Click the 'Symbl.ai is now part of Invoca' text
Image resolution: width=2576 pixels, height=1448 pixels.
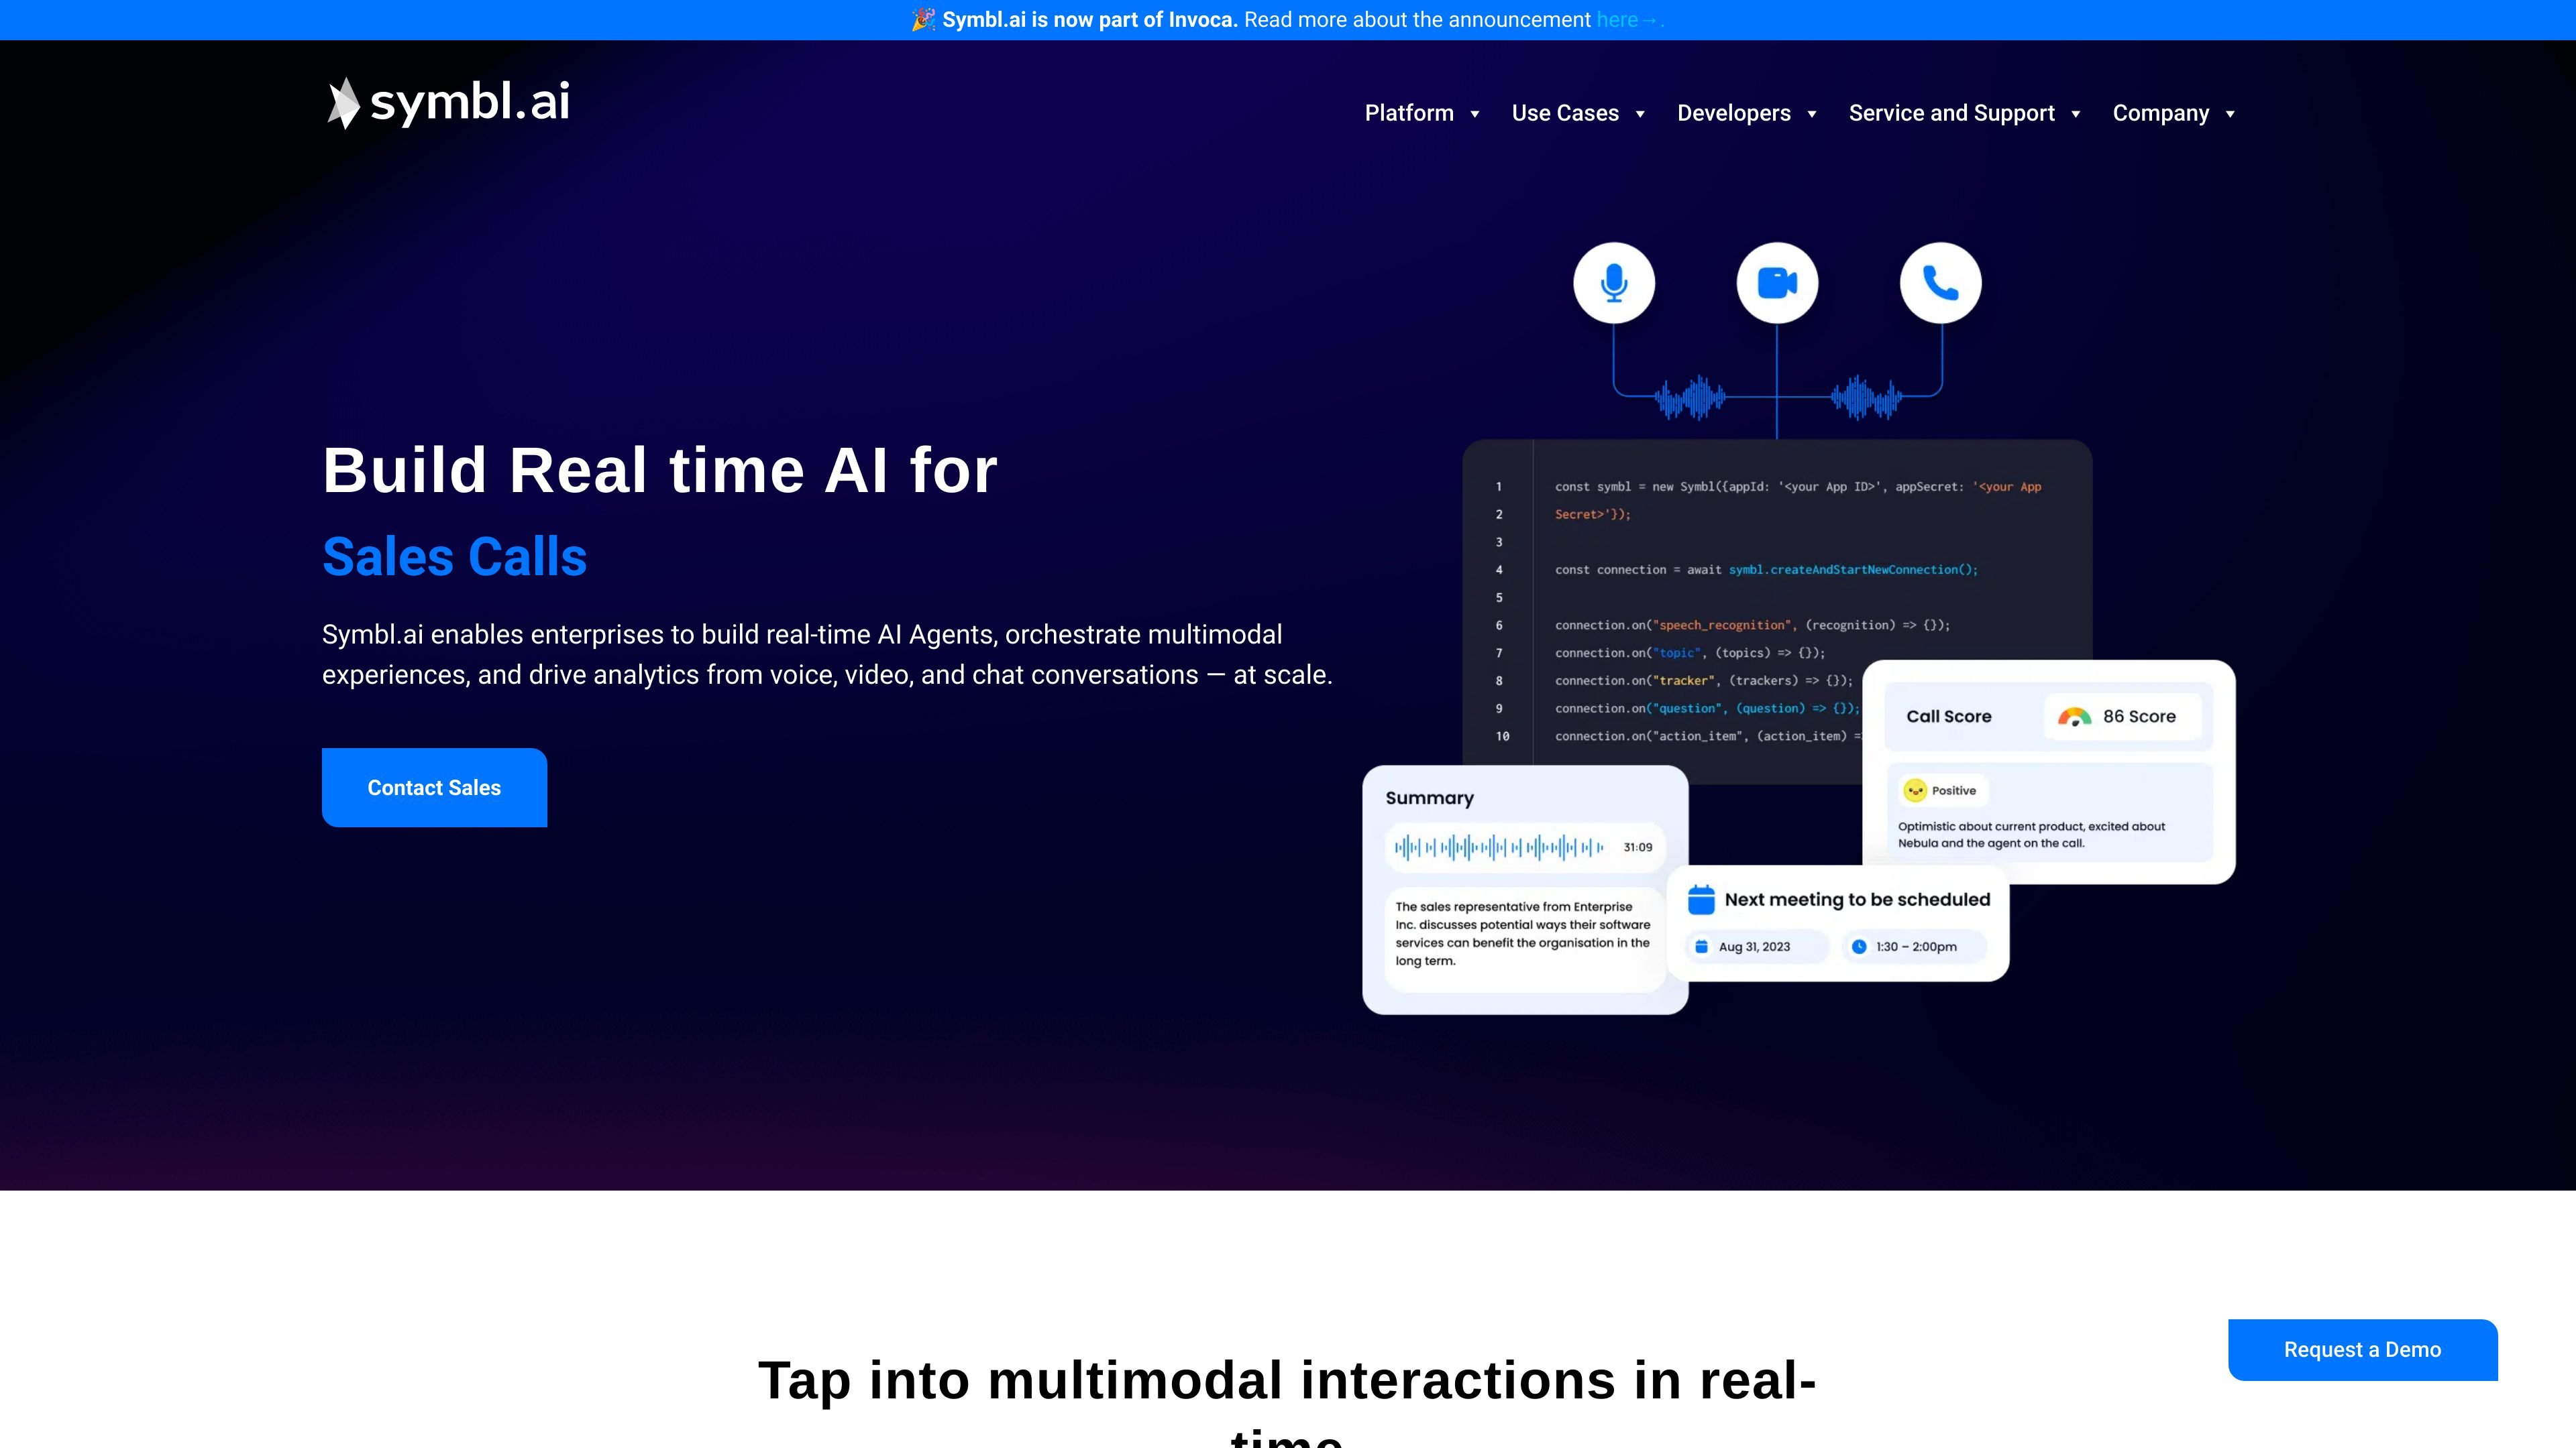1090,20
